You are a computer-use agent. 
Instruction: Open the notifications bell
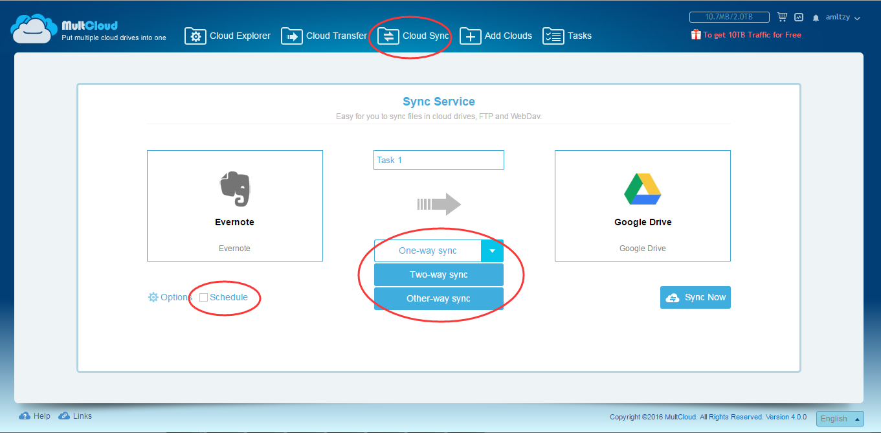click(816, 18)
